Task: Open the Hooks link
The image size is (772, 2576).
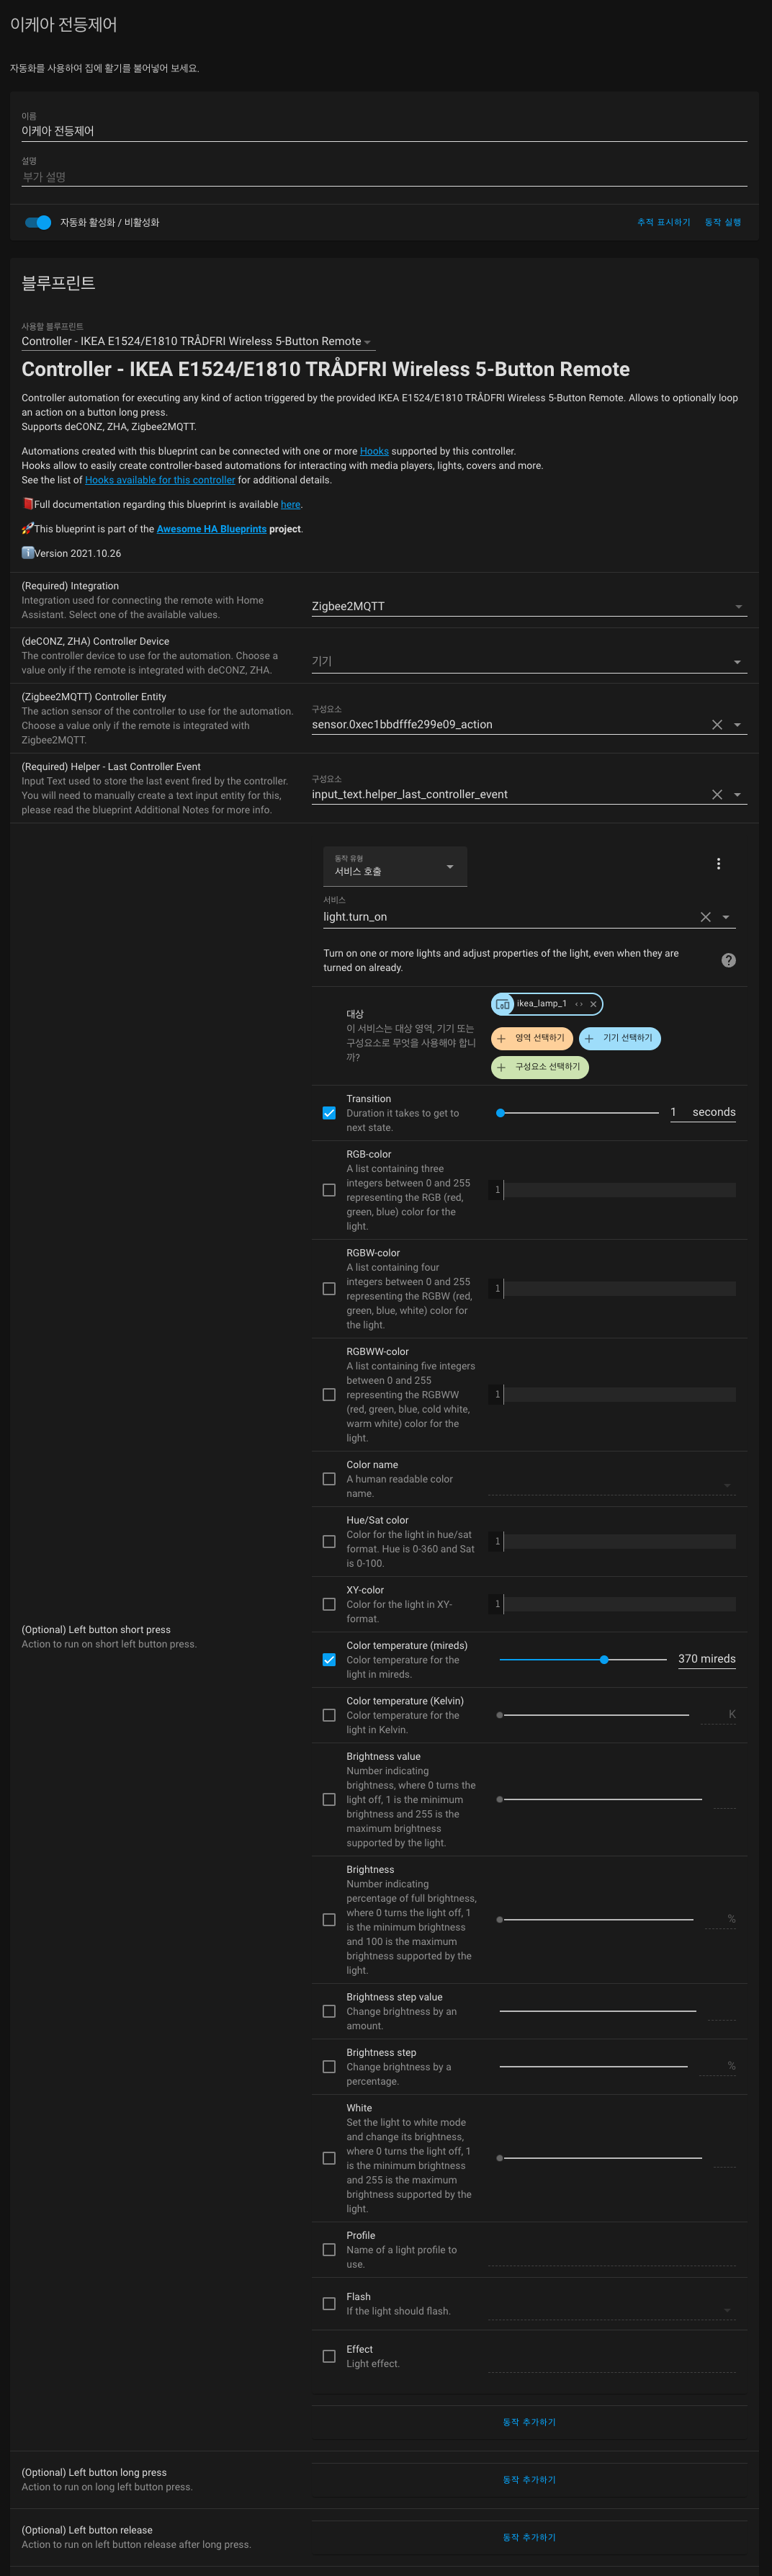Action: pos(374,451)
